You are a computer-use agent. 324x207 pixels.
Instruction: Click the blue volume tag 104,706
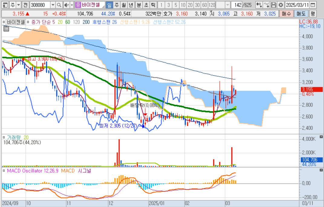pyautogui.click(x=312, y=160)
